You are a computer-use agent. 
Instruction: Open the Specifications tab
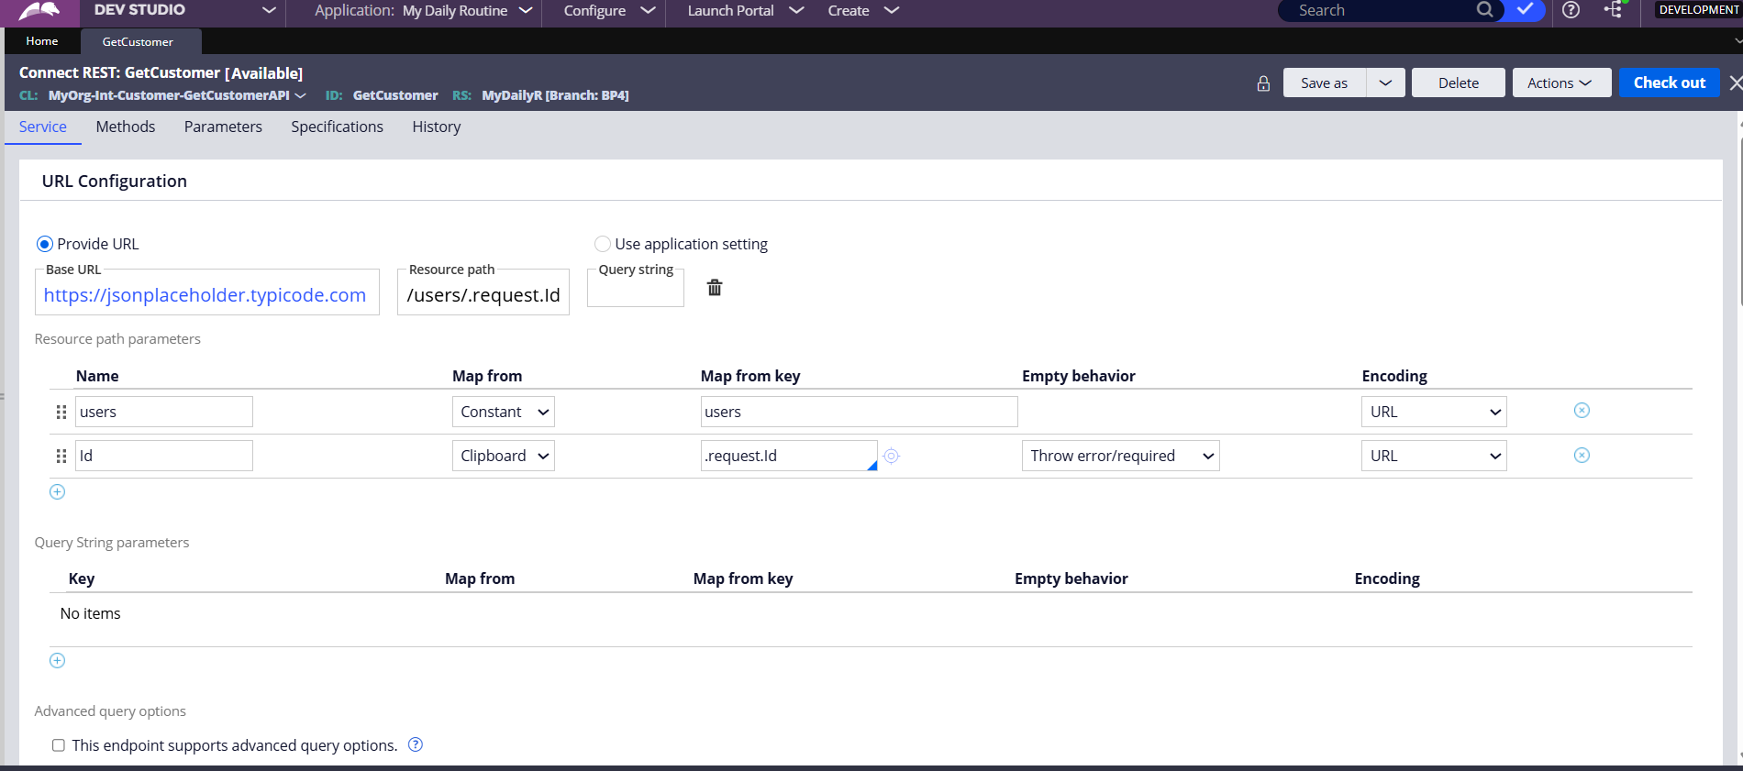tap(337, 127)
